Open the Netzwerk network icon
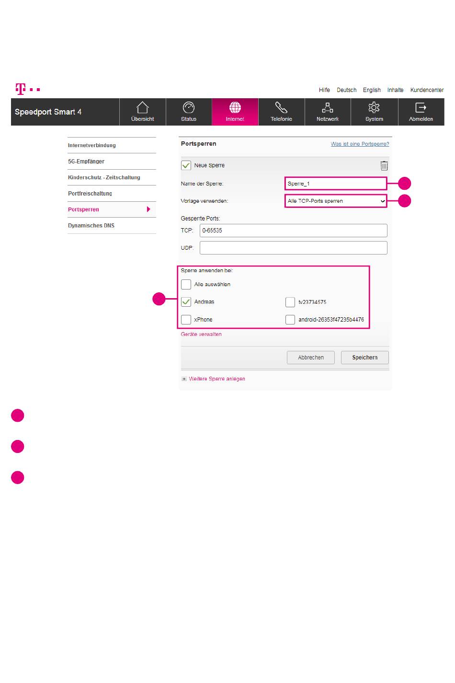This screenshot has width=455, height=683. pyautogui.click(x=328, y=107)
